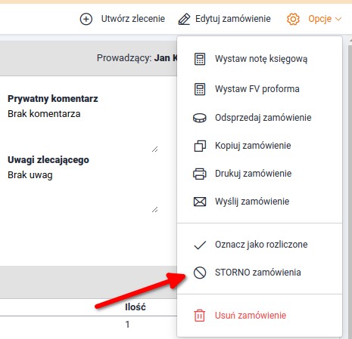The image size is (352, 339).
Task: Click the red trash icon for Usuń zamówienie
Action: (200, 316)
